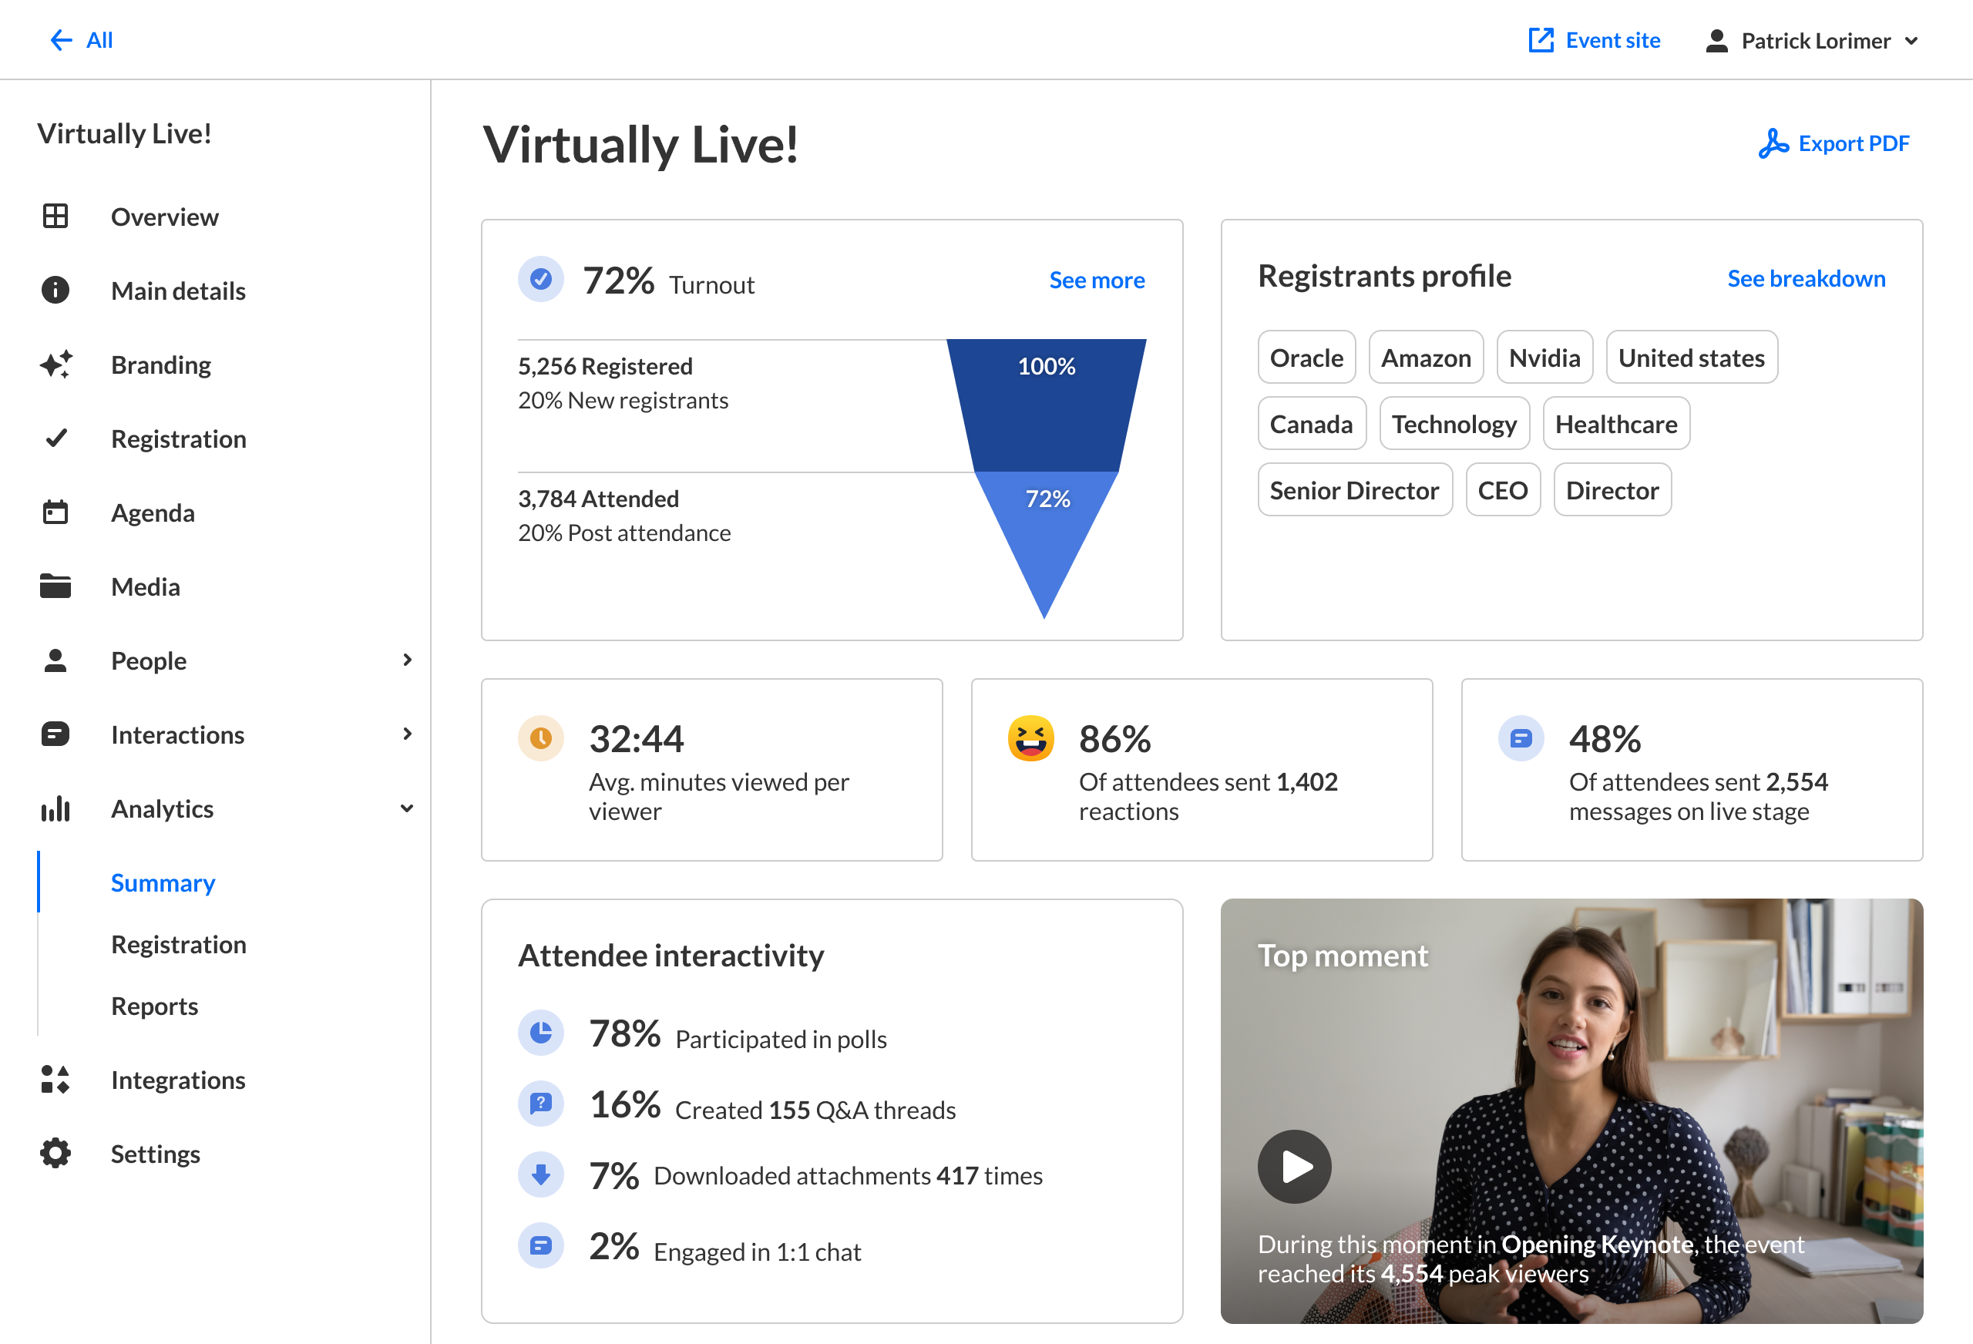
Task: Click the Branding sparkles icon
Action: 55,365
